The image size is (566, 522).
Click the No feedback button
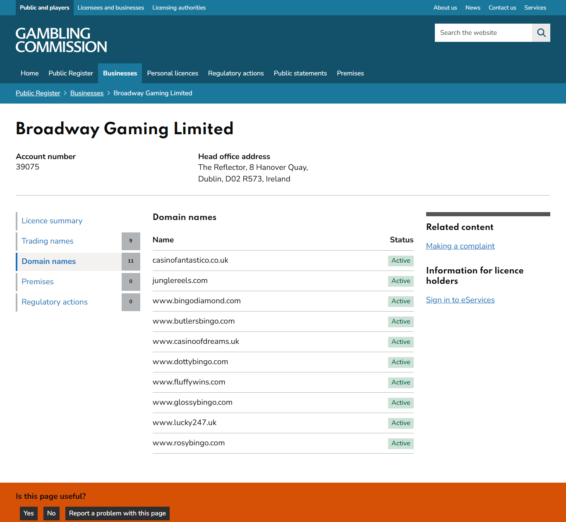(51, 513)
